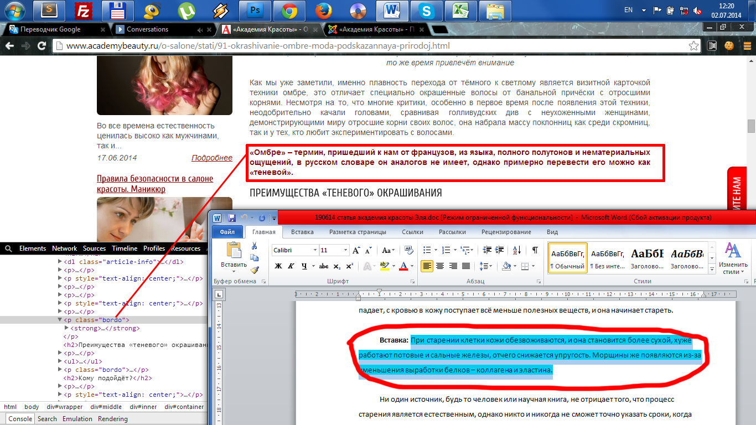Expand the strong node in DevTools
756x425 pixels.
click(66, 328)
